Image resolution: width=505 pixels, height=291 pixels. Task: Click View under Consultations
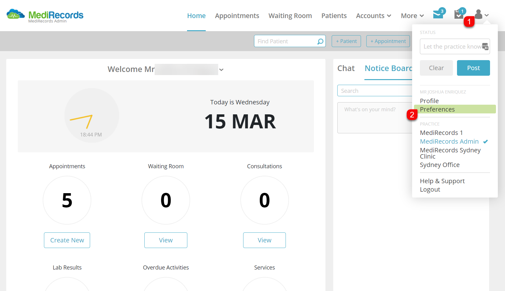(264, 240)
